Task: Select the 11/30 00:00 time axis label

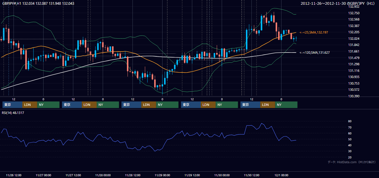Action: tap(222, 175)
